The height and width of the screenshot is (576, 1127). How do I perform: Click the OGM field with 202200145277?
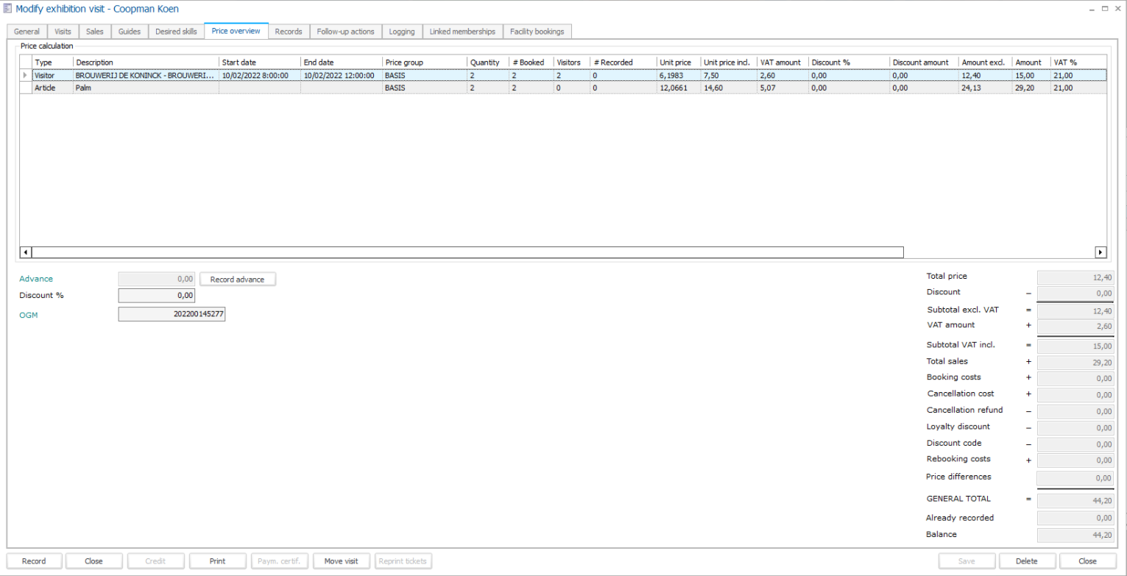point(172,315)
